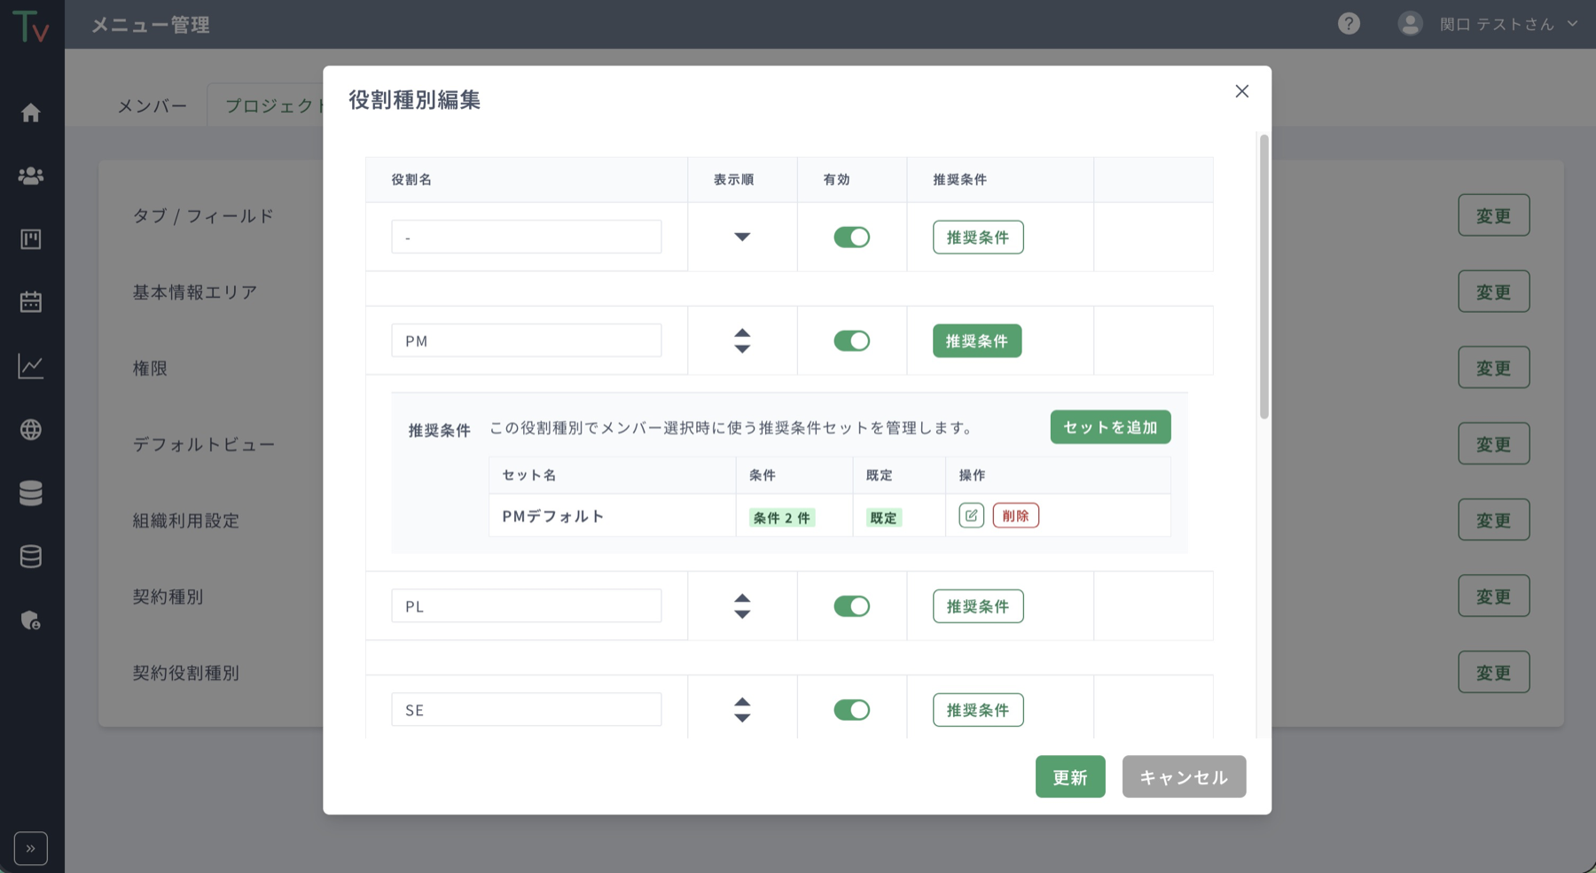
Task: Open the globe icon in sidebar
Action: pos(31,430)
